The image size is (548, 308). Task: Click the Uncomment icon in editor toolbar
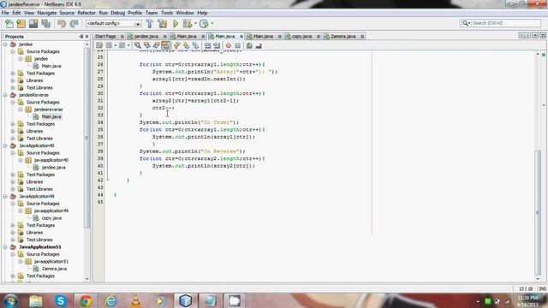coord(259,45)
